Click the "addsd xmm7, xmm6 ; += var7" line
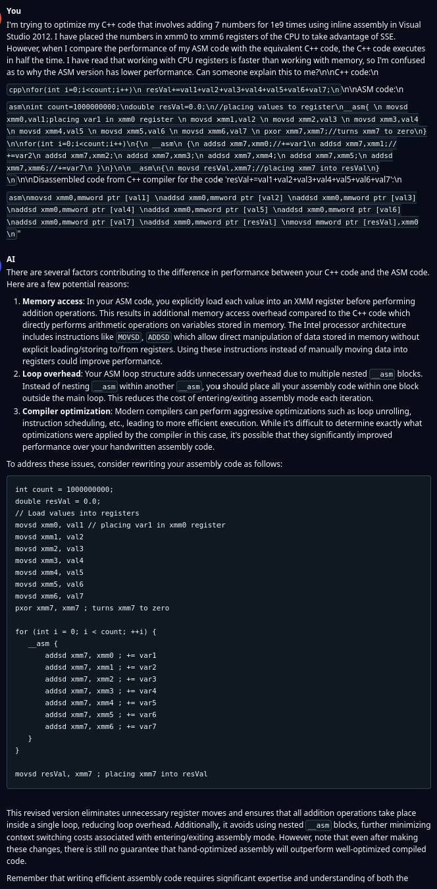 (x=100, y=726)
